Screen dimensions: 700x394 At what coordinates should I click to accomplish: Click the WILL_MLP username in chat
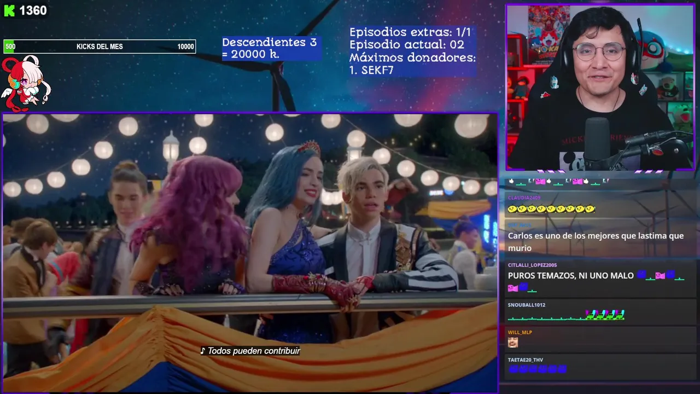pos(520,332)
